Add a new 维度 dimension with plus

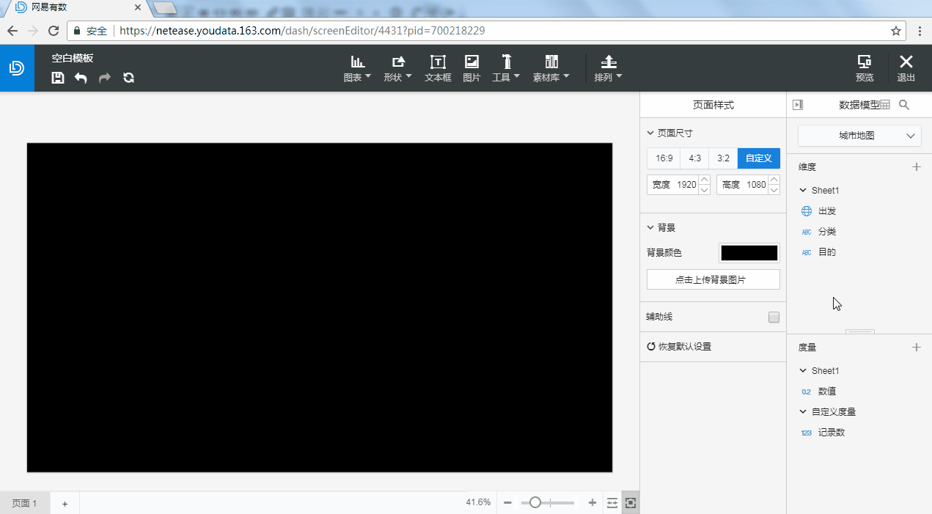pos(916,167)
